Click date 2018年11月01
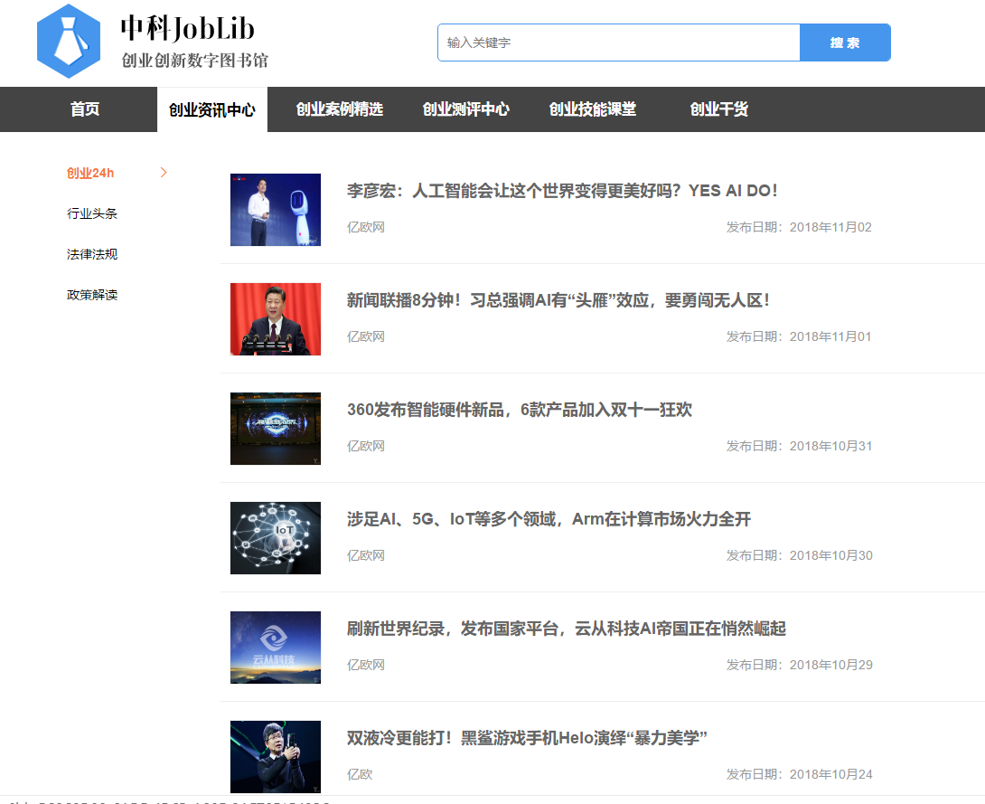 830,336
